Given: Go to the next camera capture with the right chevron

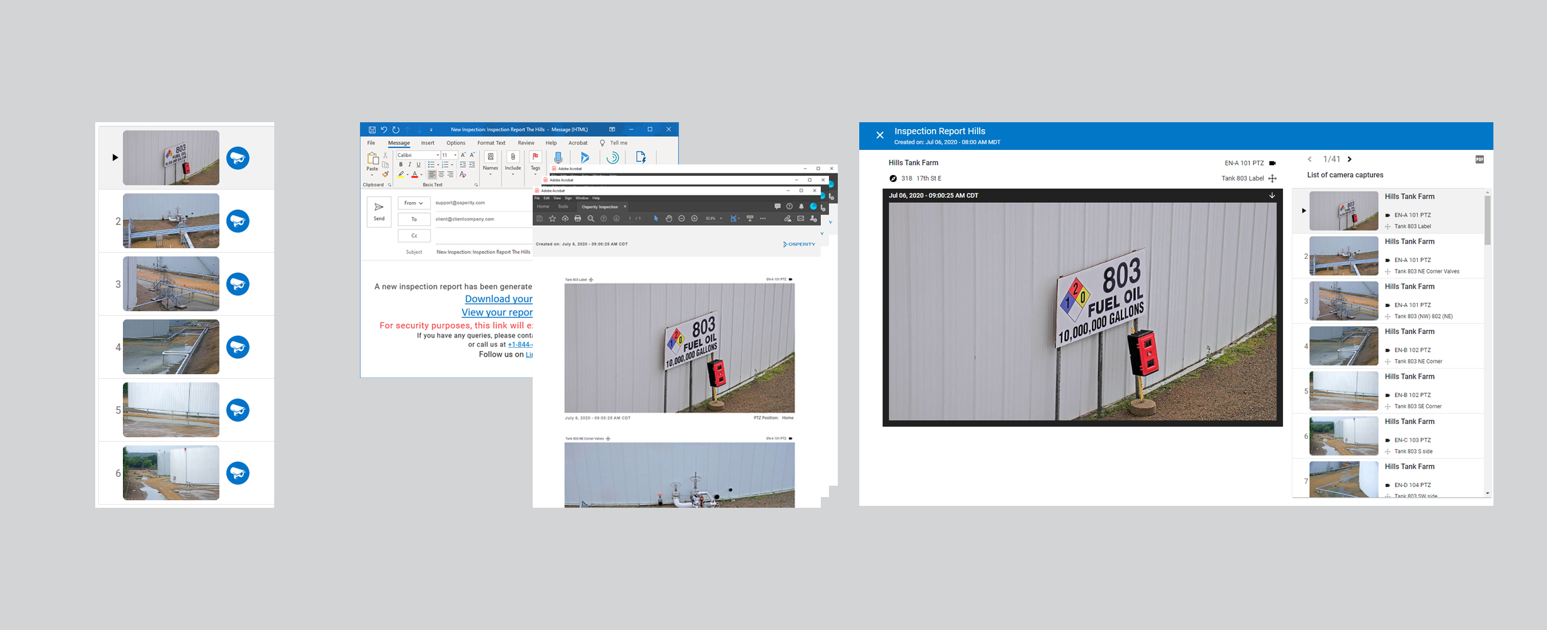Looking at the screenshot, I should tap(1350, 159).
